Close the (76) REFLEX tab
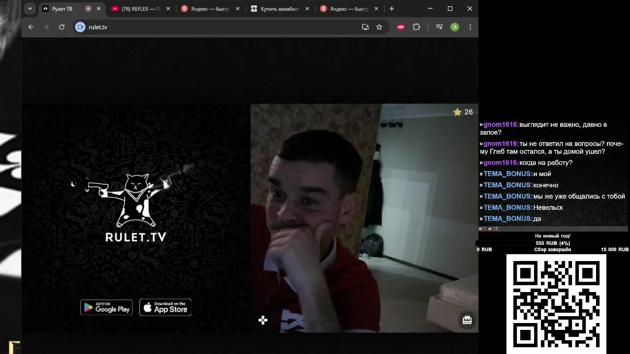 (x=168, y=9)
